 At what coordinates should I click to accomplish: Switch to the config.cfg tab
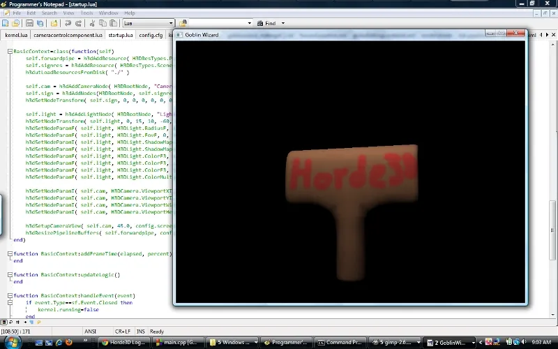pyautogui.click(x=151, y=35)
